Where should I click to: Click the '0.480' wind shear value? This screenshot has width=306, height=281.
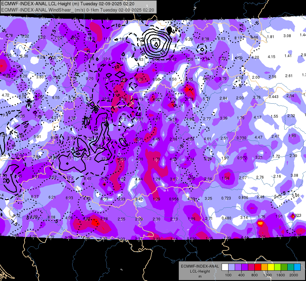pos(226,218)
